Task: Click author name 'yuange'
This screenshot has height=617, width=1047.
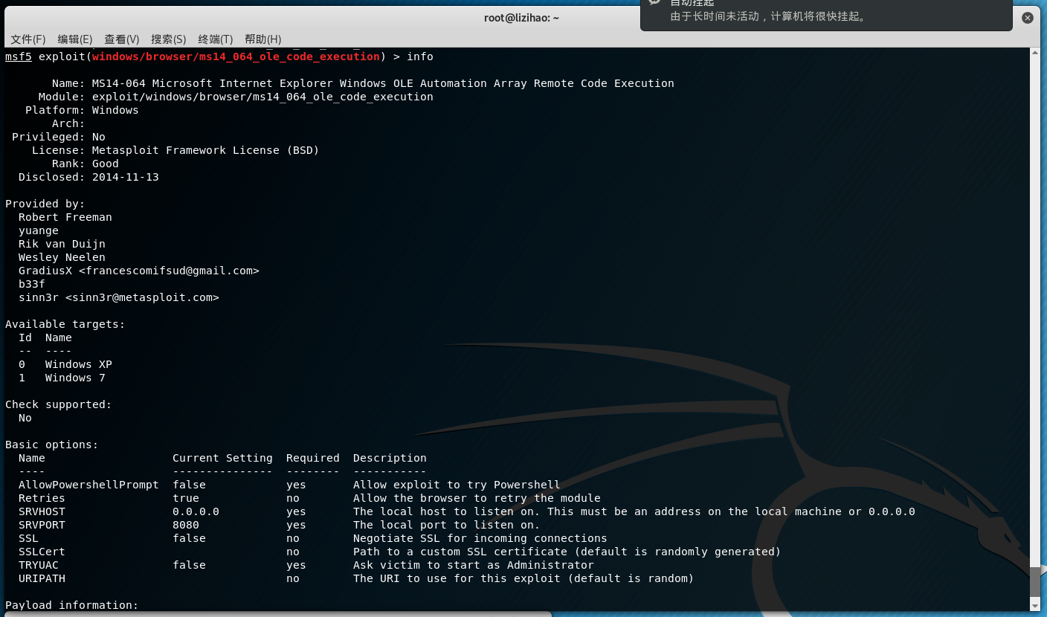Action: [x=39, y=230]
